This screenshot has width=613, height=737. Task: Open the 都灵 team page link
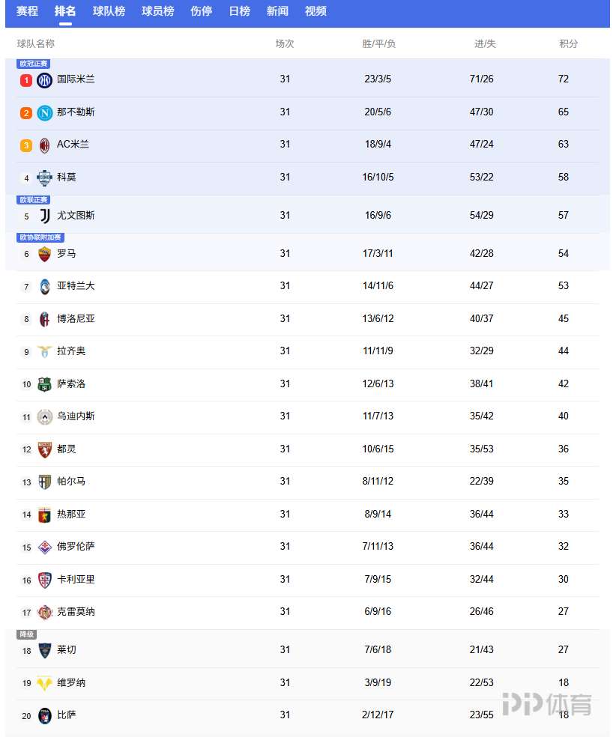tap(67, 449)
